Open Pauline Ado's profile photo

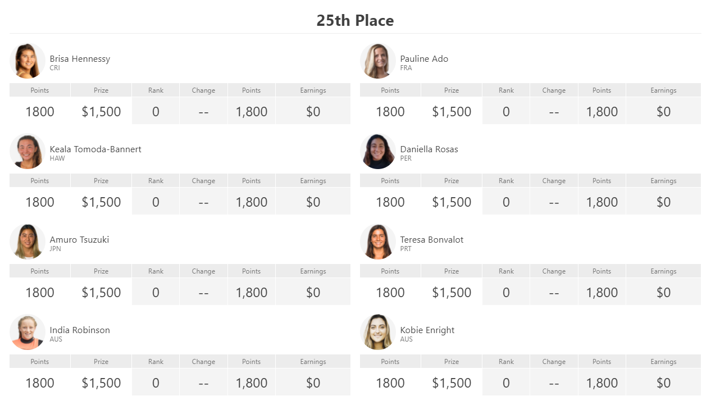378,61
